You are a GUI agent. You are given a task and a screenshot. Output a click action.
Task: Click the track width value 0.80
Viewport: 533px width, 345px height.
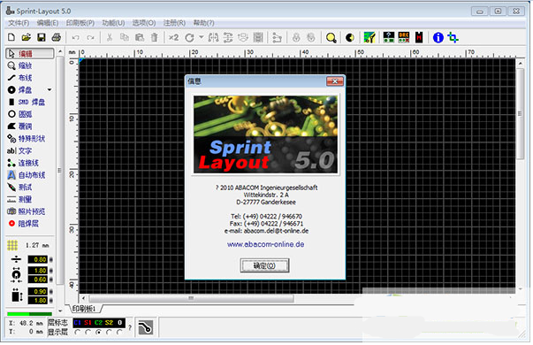coord(38,259)
